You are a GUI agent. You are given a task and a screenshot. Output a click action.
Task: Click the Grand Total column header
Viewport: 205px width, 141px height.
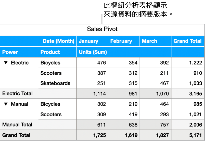pos(187,41)
